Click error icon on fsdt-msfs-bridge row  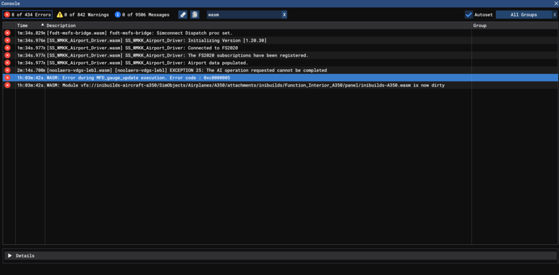click(x=7, y=34)
